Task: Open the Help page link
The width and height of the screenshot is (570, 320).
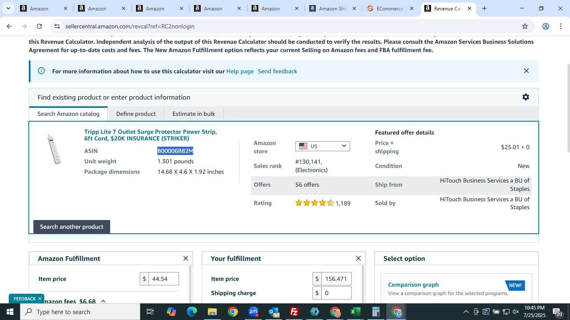Action: [x=240, y=71]
